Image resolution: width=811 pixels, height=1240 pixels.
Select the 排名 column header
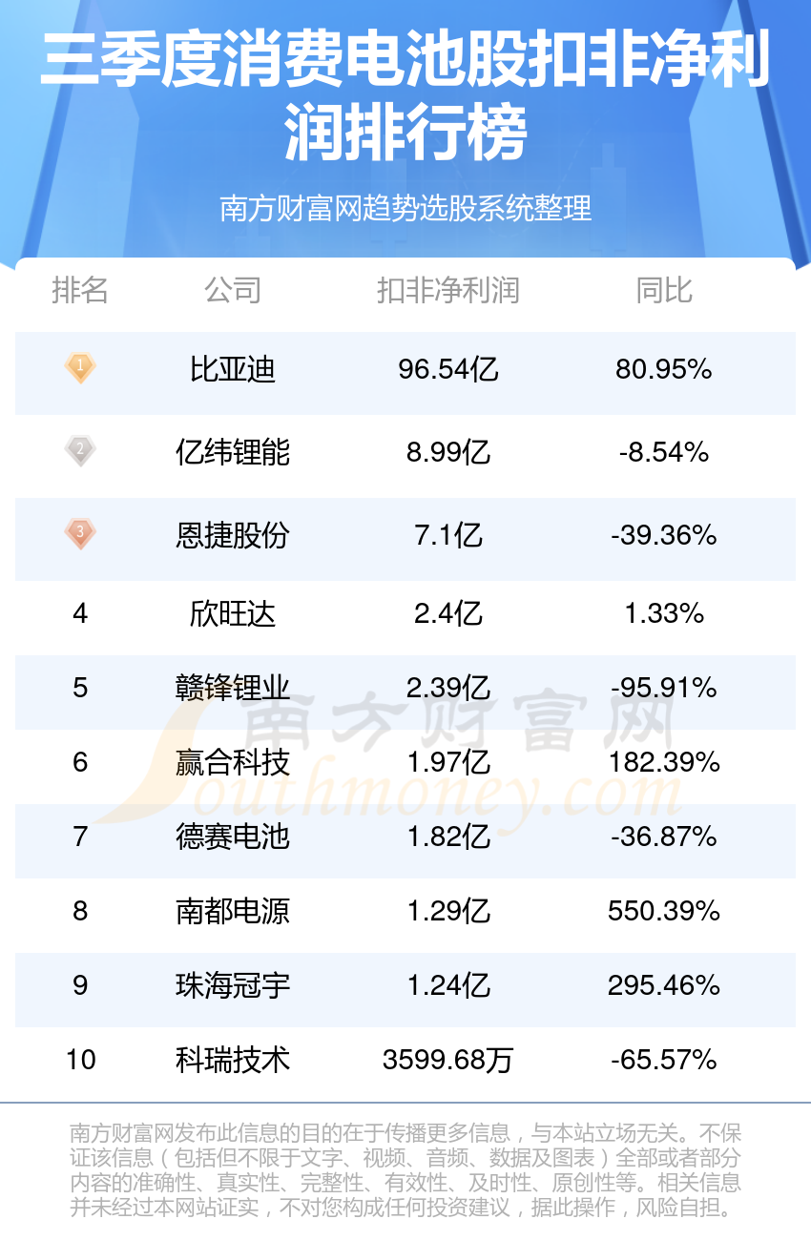coord(80,290)
